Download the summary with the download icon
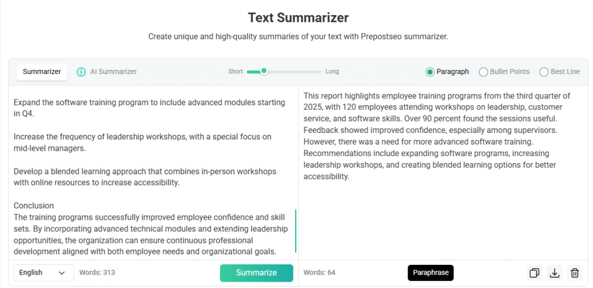The image size is (593, 288). coord(554,273)
